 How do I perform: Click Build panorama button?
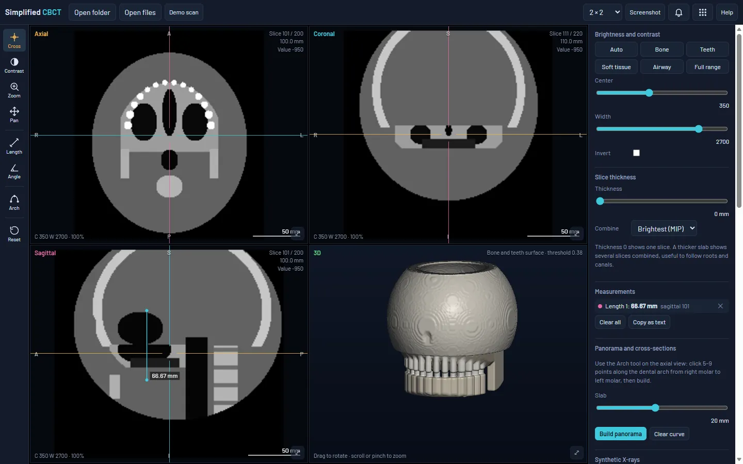click(621, 434)
